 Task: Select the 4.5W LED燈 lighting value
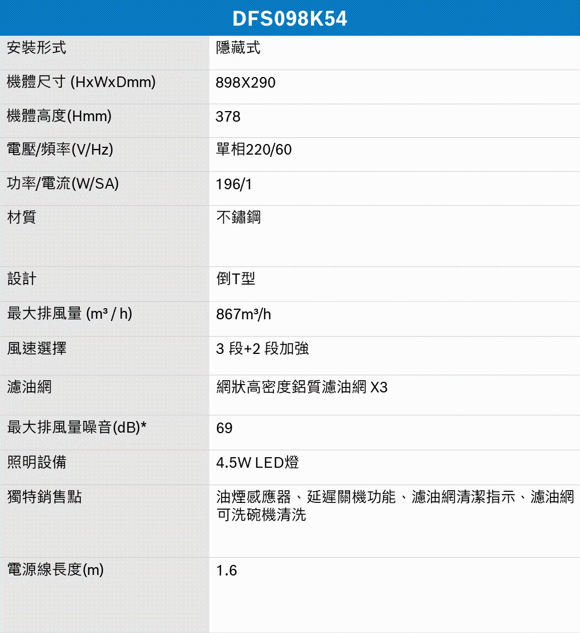click(x=257, y=463)
